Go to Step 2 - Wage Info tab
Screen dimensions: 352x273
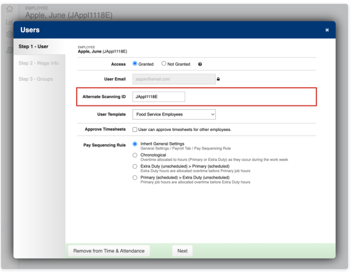tap(39, 63)
